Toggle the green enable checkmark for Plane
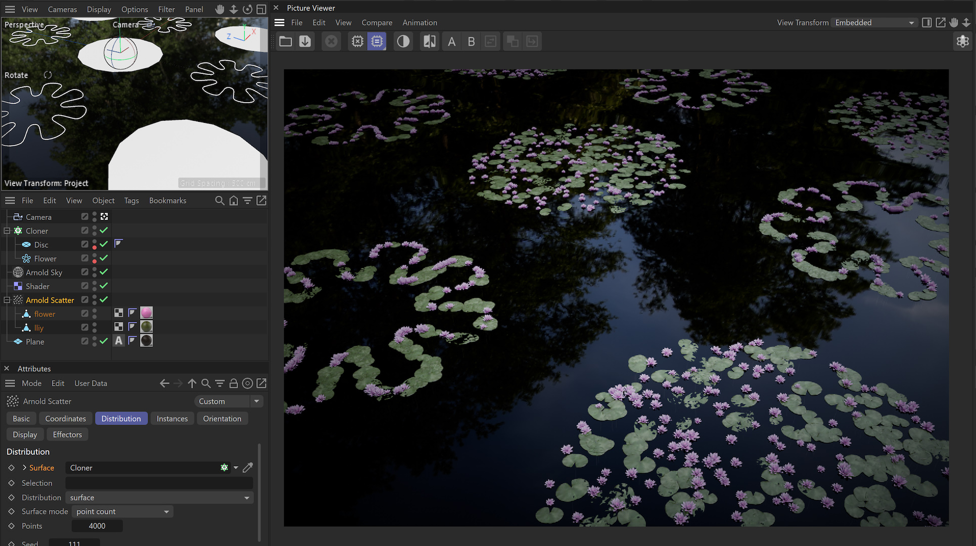The height and width of the screenshot is (546, 976). point(104,341)
